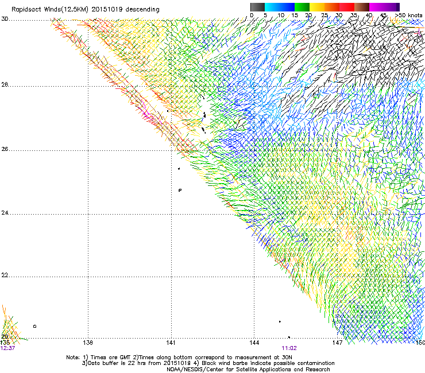Image resolution: width=425 pixels, height=373 pixels.
Task: Click the red 30-35 knots legend swatch
Action: 347,7
